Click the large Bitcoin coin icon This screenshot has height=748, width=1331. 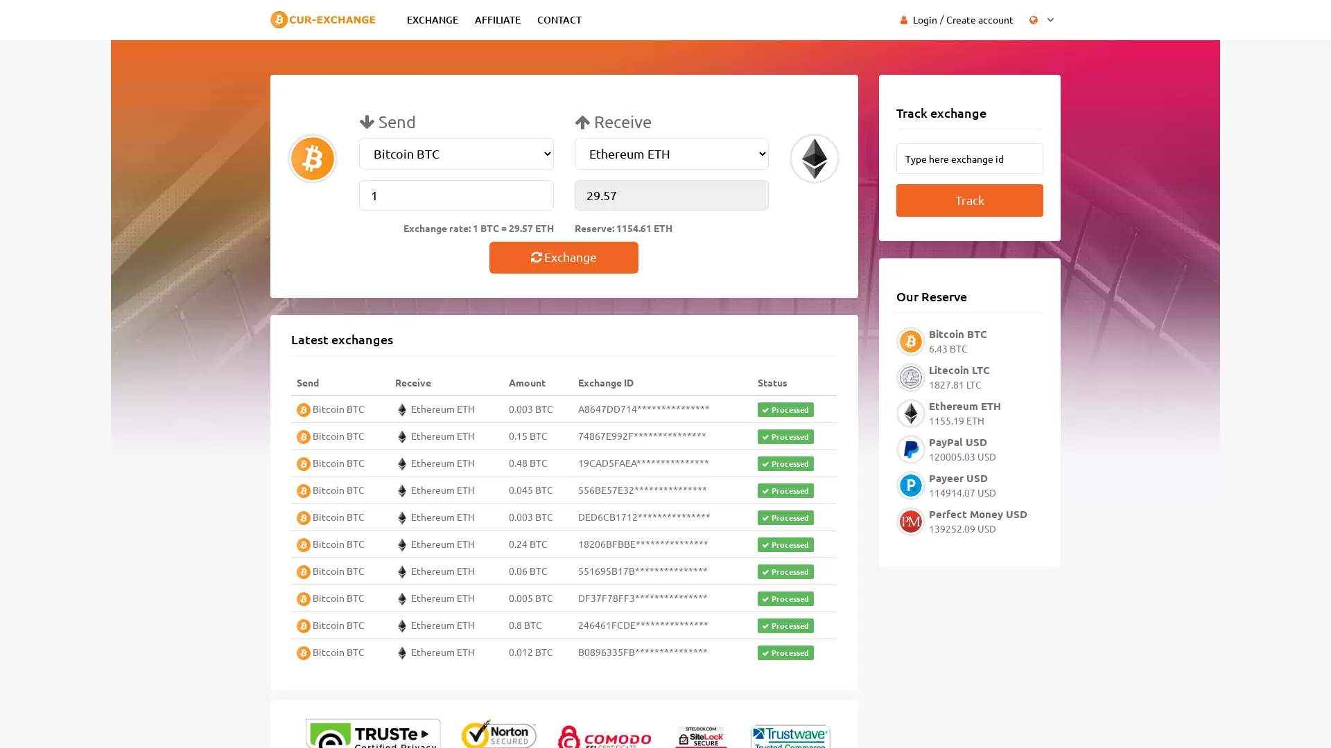(x=312, y=159)
